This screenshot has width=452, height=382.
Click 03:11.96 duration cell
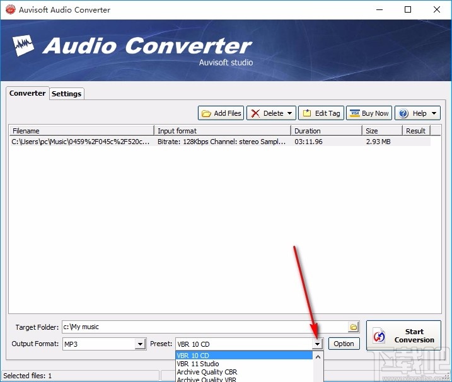[308, 142]
